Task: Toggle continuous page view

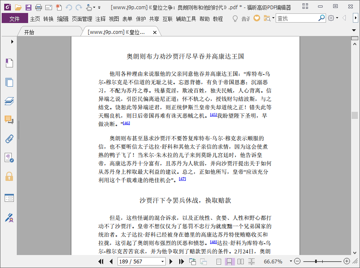Action: 230,261
